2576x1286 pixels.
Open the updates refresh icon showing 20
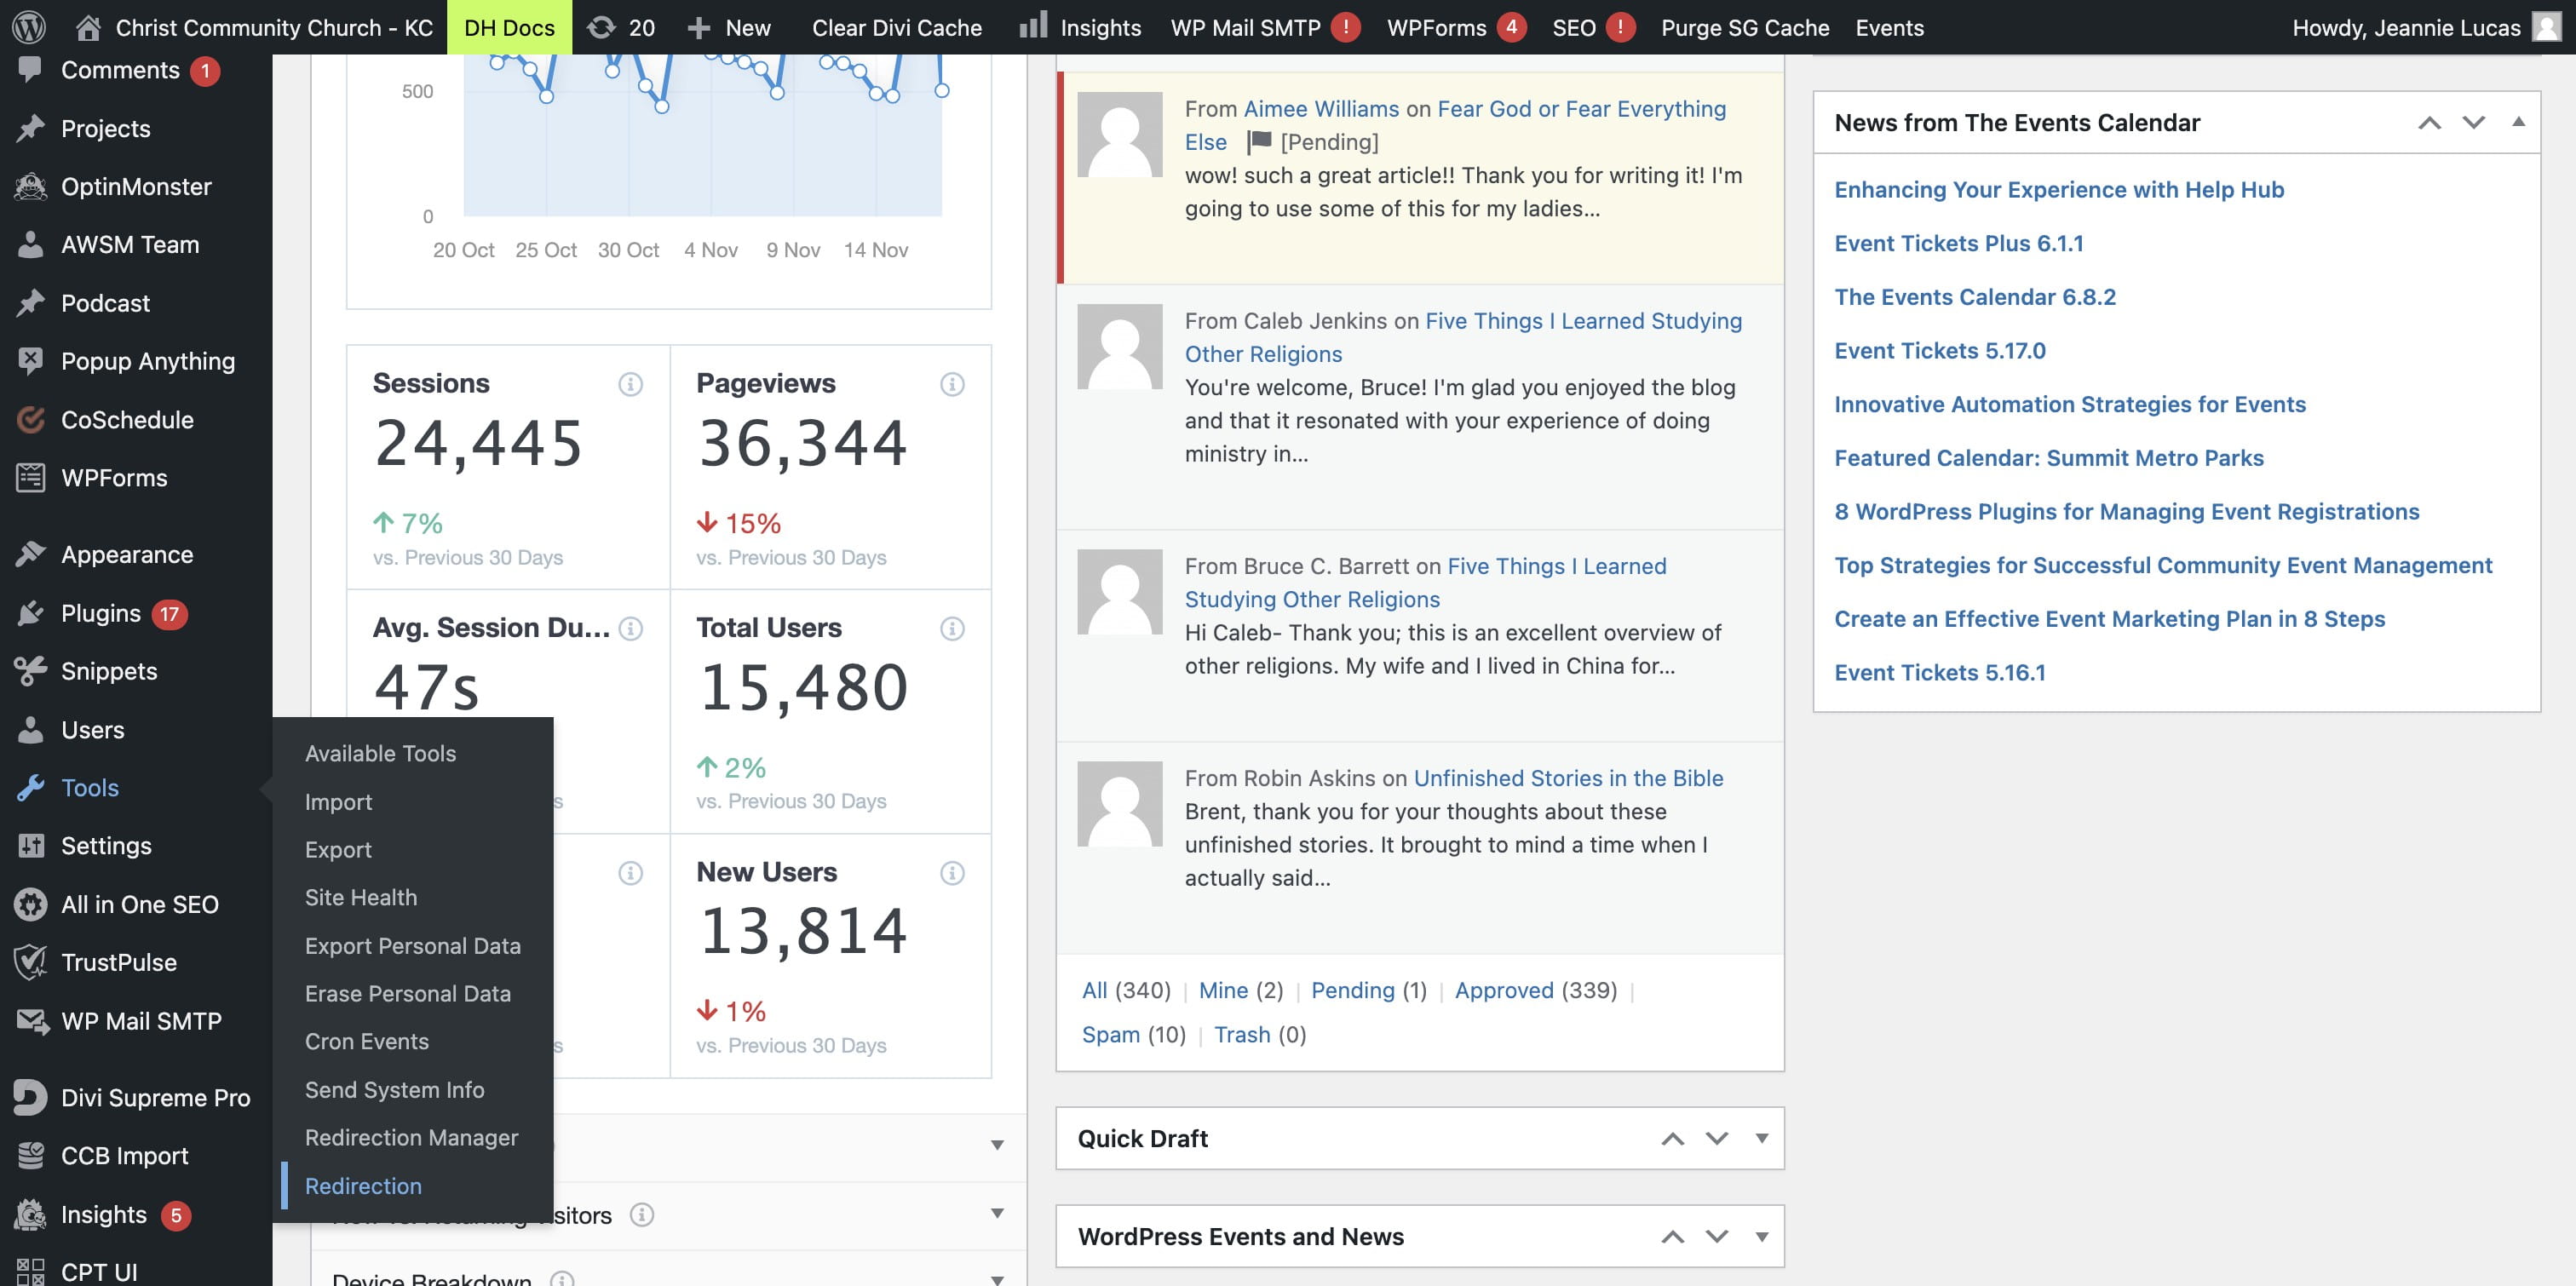[x=601, y=27]
